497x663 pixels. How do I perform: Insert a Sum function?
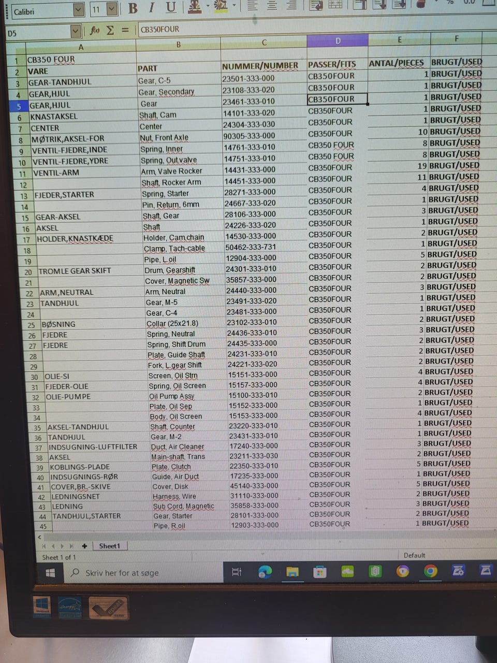pos(110,30)
